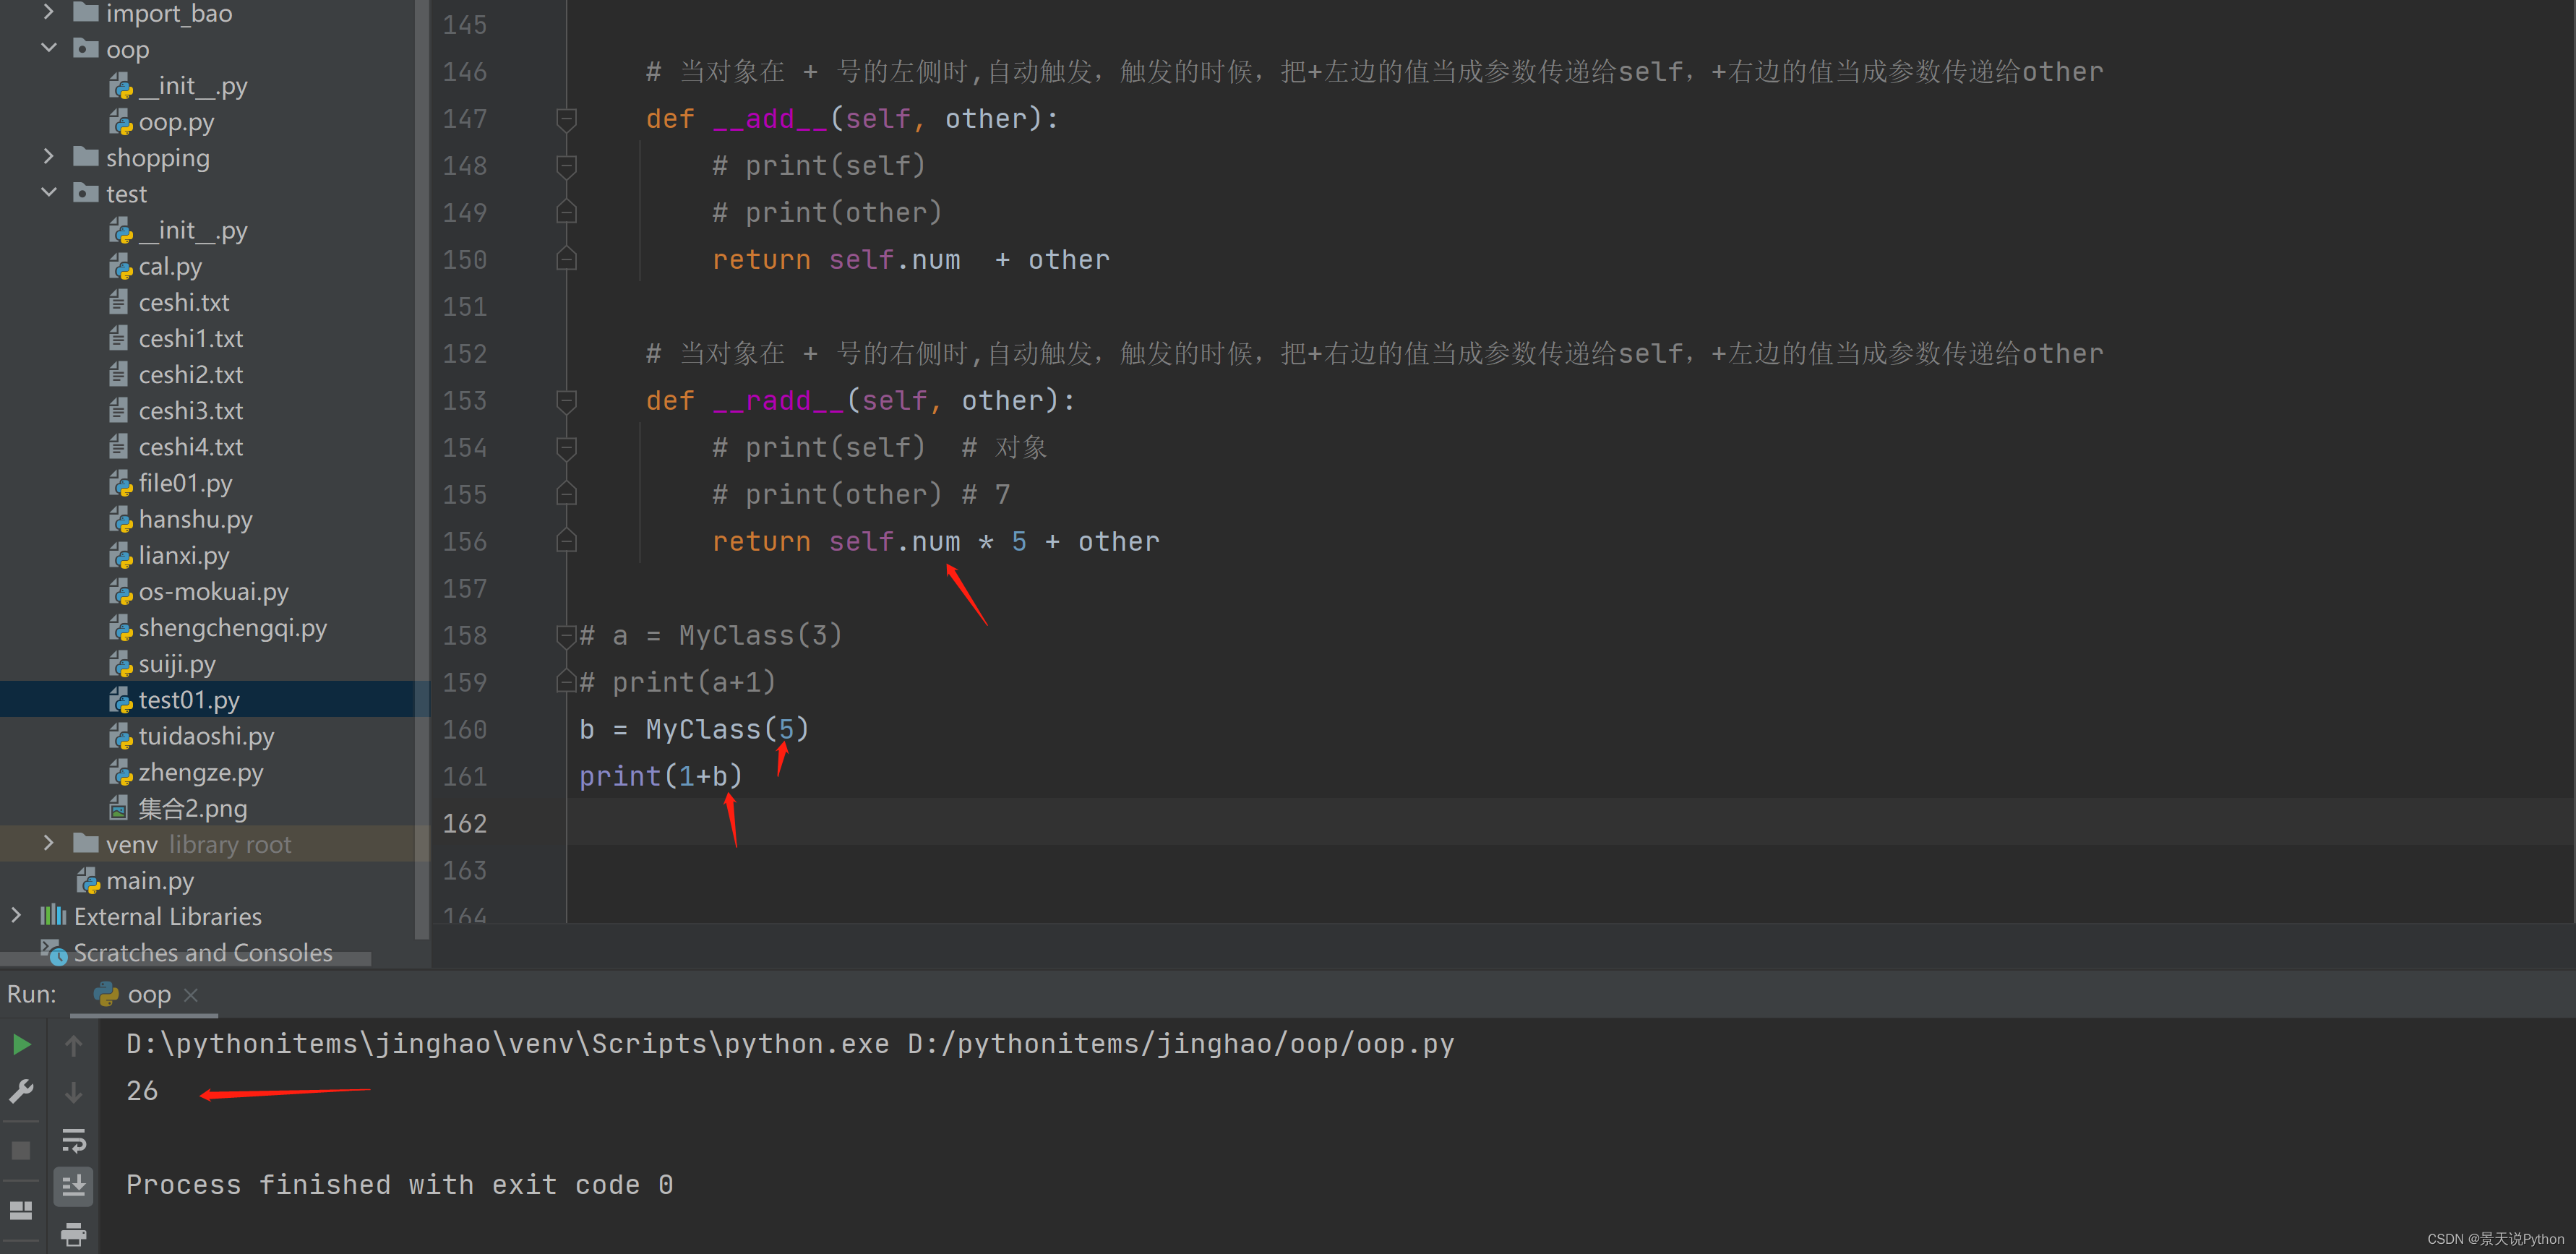Click the up arrow in run console
The image size is (2576, 1254).
point(74,1045)
